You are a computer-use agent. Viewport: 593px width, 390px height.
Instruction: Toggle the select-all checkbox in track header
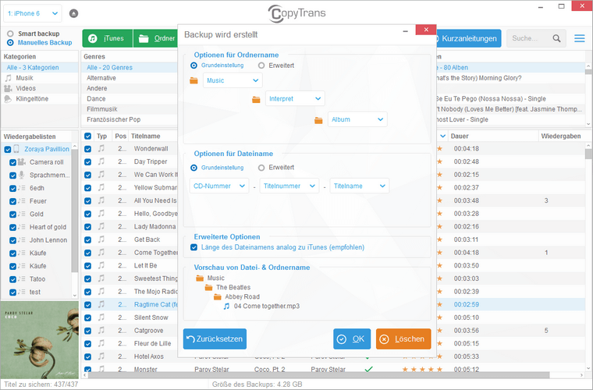click(x=87, y=136)
